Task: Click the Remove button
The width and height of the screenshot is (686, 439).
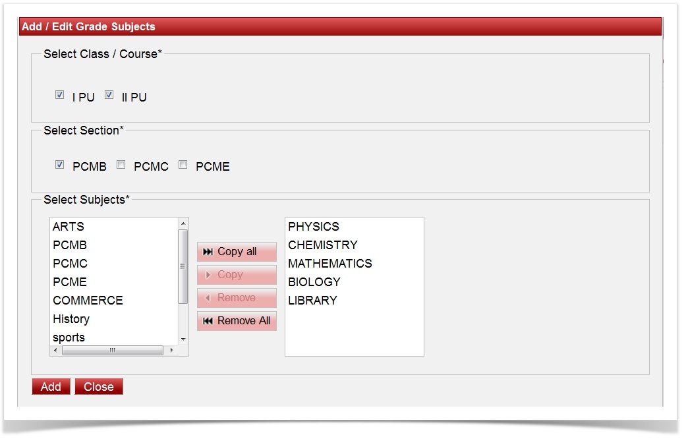Action: click(237, 298)
